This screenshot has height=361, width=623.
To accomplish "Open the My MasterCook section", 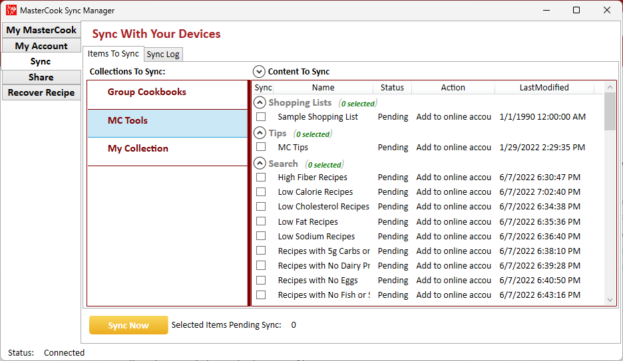I will pos(41,30).
